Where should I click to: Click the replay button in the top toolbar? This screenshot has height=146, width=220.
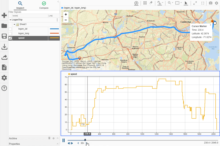coord(136,3)
